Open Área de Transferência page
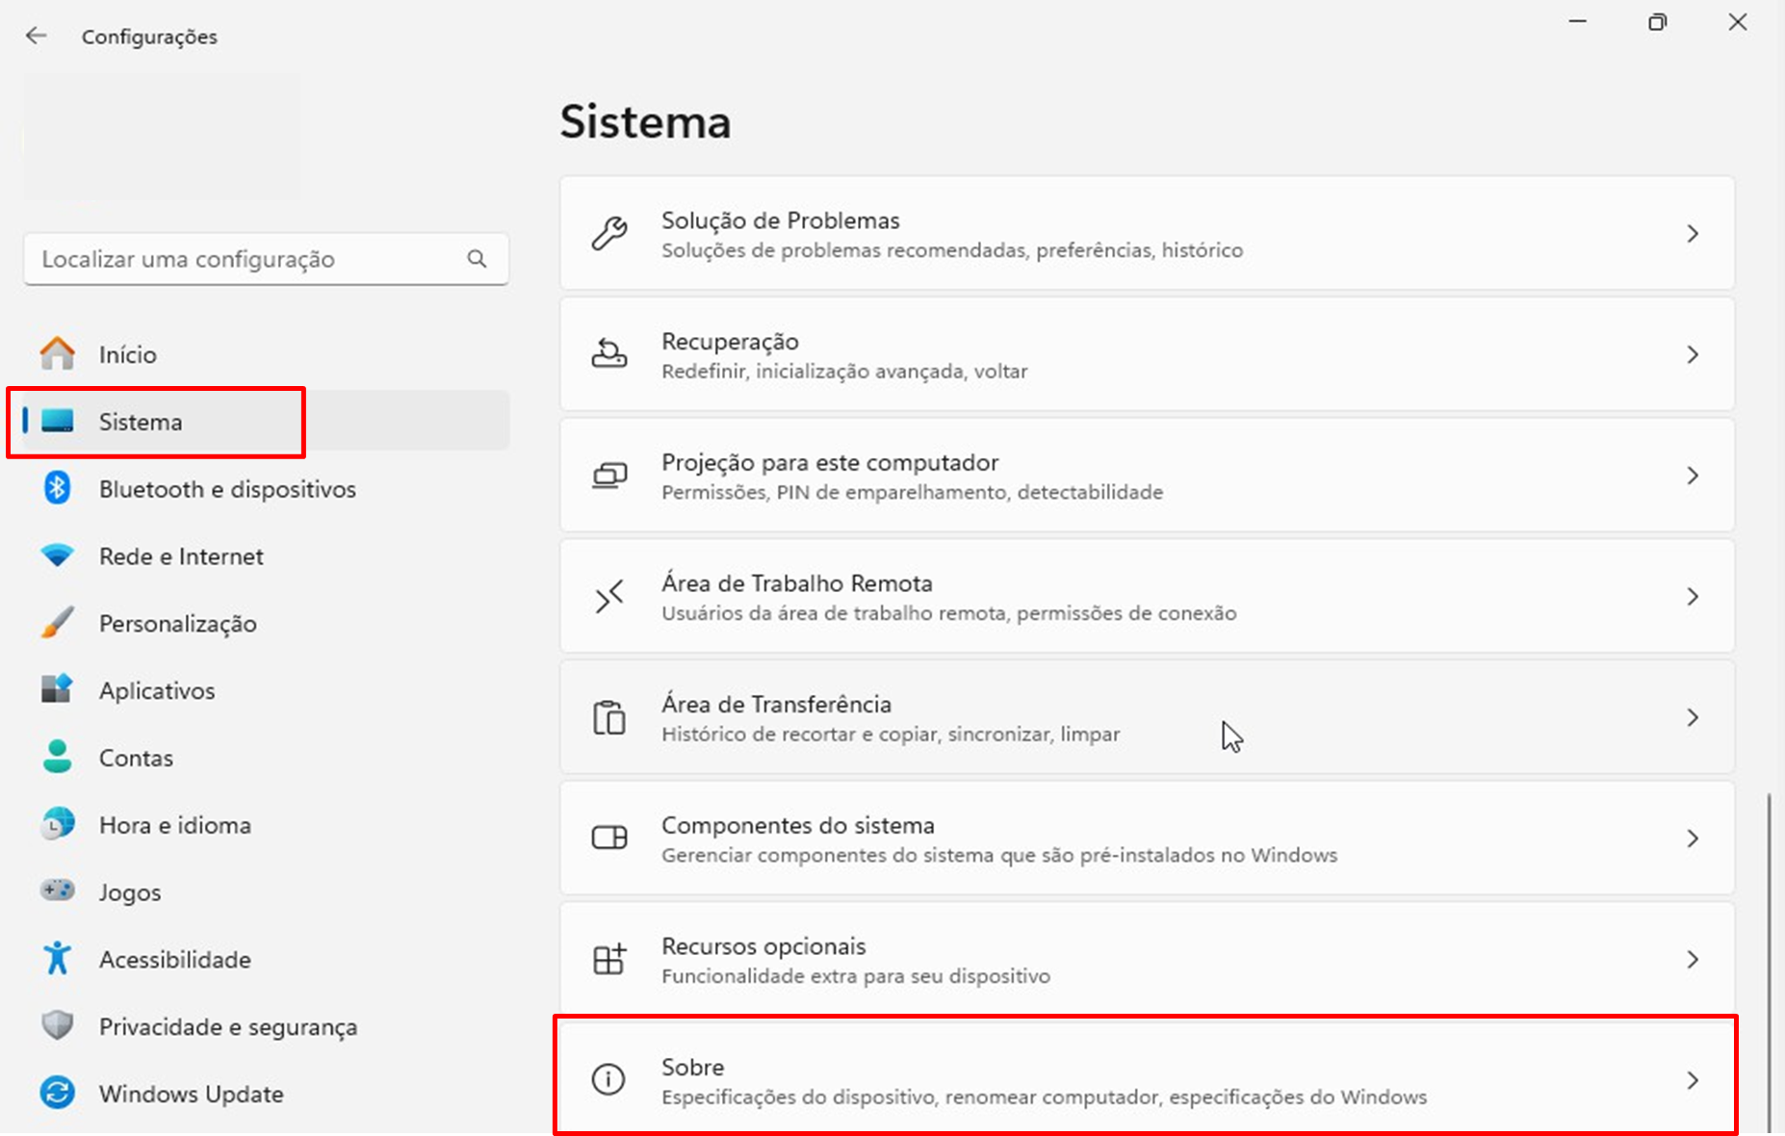 [1147, 717]
